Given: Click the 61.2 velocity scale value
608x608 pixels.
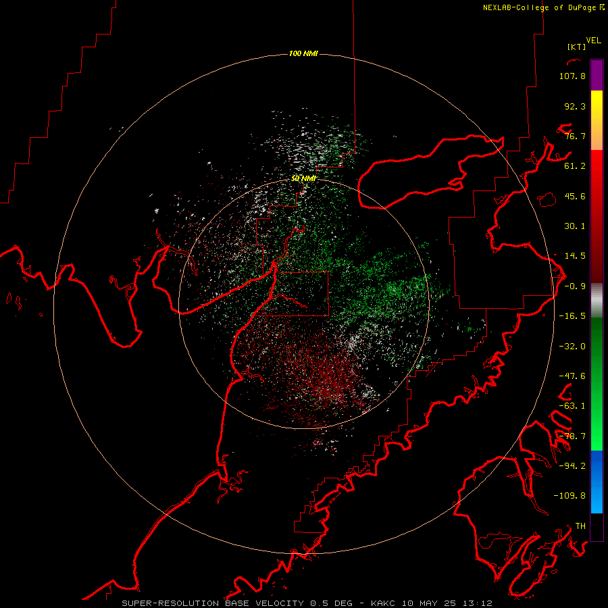Looking at the screenshot, I should pos(575,166).
